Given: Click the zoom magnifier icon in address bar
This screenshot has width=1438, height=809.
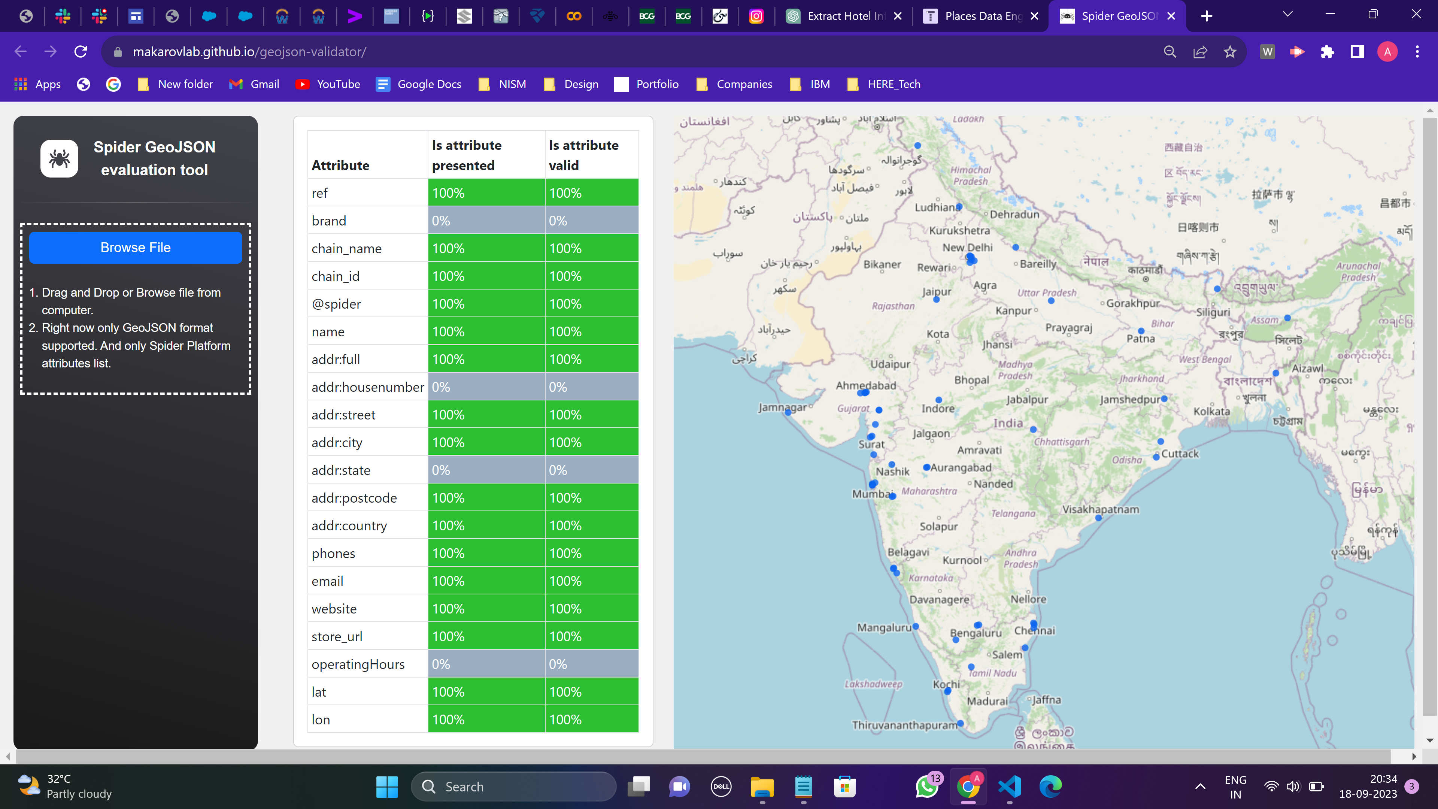Looking at the screenshot, I should (1170, 52).
